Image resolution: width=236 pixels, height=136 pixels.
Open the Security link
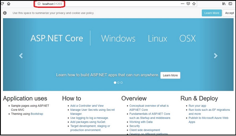tap(135, 126)
